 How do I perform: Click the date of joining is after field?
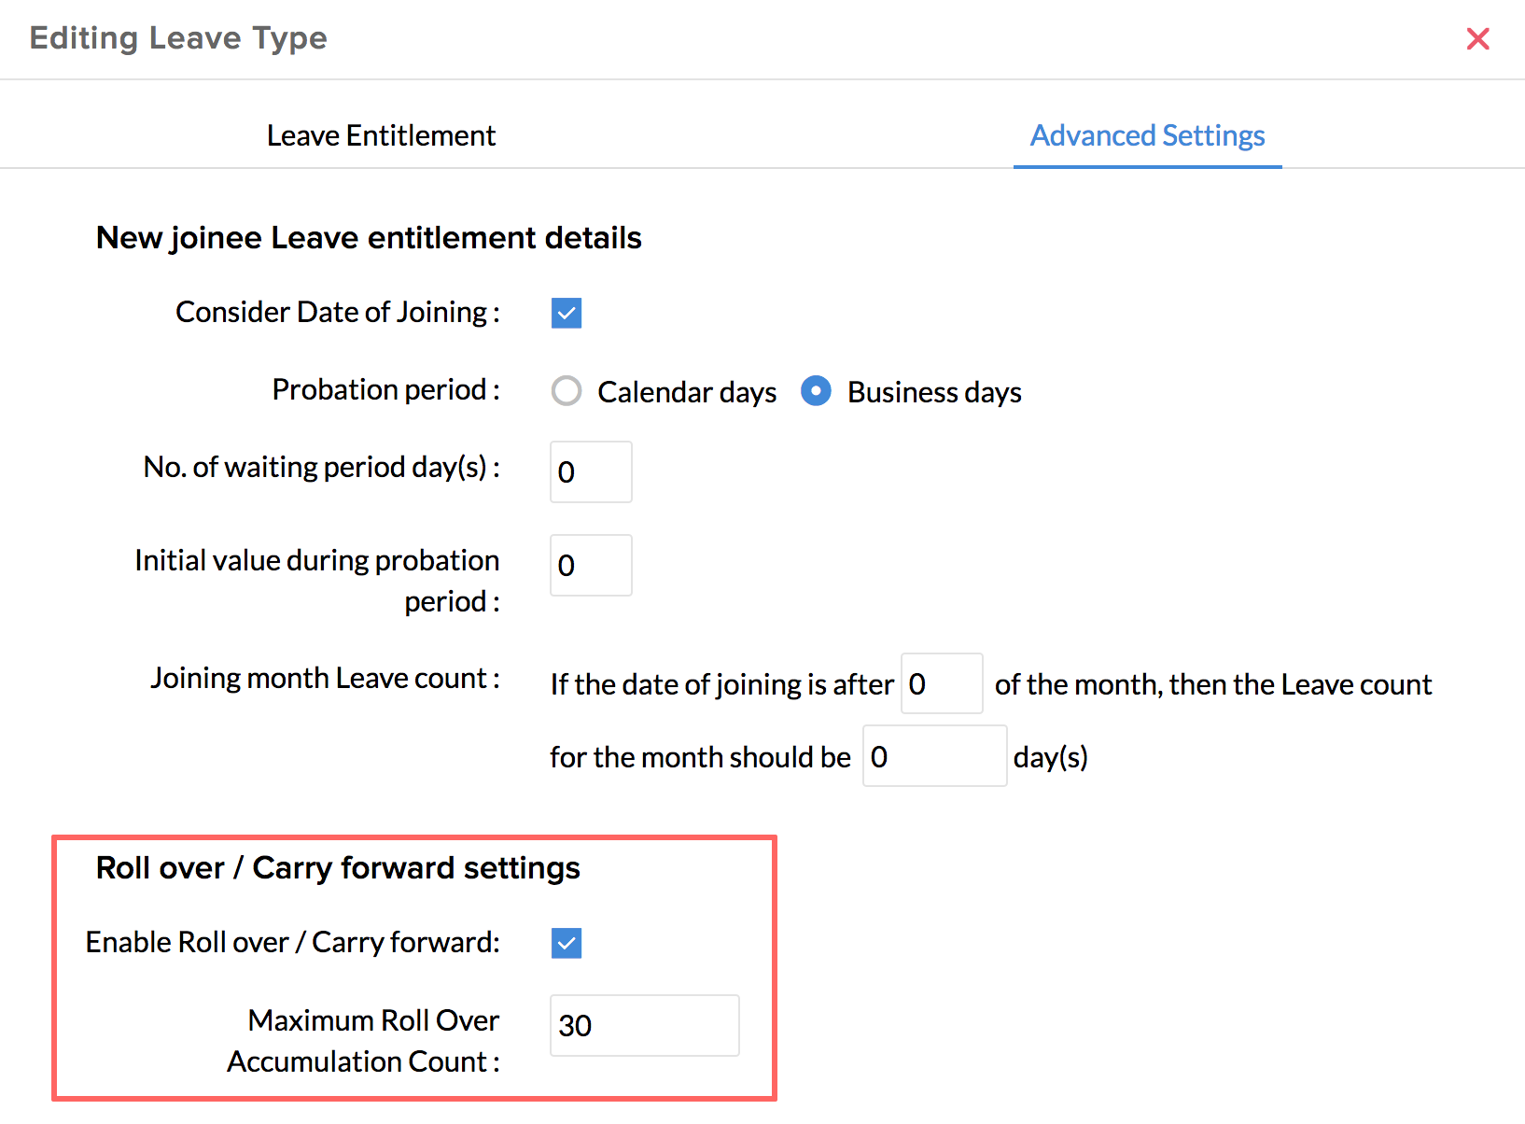coord(941,684)
